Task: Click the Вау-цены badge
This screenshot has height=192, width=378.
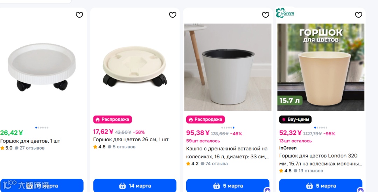Action: 295,119
